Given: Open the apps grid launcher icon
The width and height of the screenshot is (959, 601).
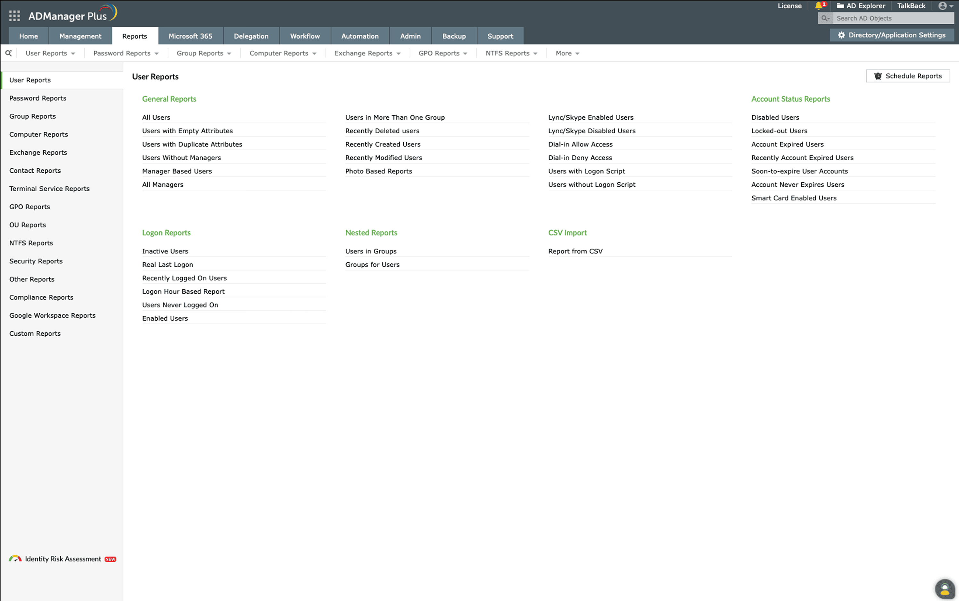Looking at the screenshot, I should [14, 16].
